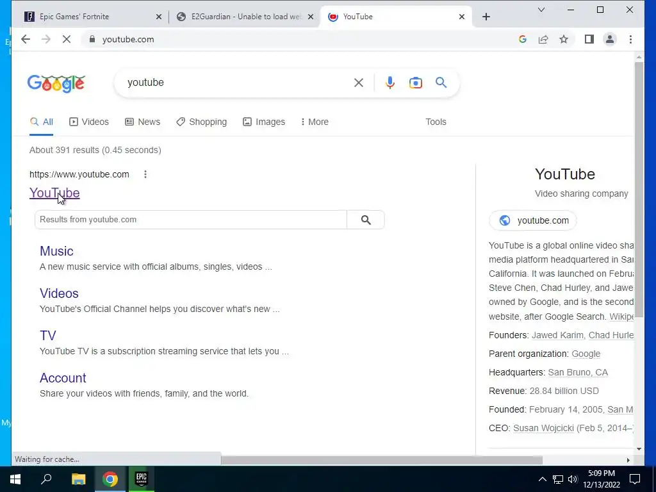Image resolution: width=656 pixels, height=492 pixels.
Task: Open taskbar search
Action: point(46,479)
